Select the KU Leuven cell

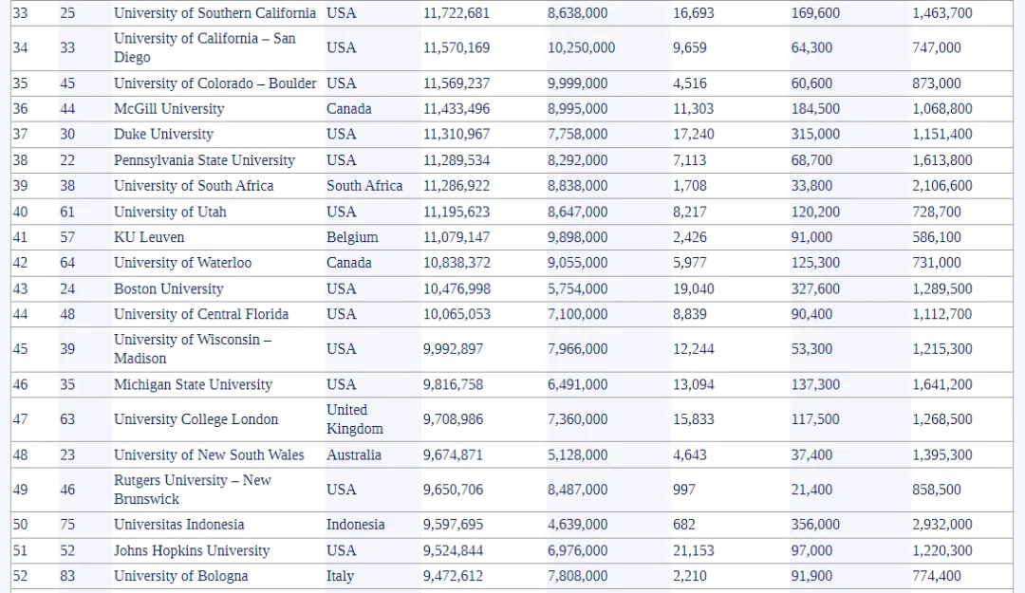tap(149, 237)
